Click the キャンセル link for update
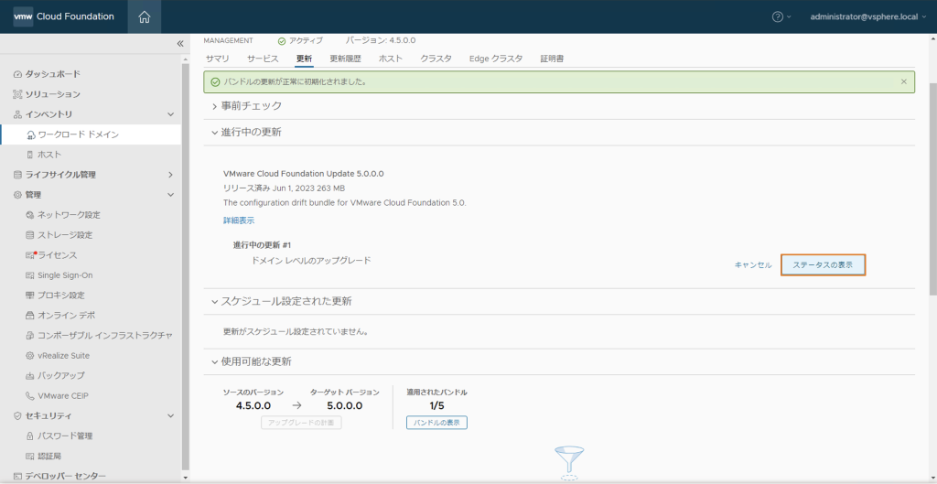Viewport: 937px width, 484px height. tap(752, 264)
